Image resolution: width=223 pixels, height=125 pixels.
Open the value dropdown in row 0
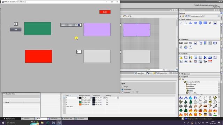click(78, 98)
